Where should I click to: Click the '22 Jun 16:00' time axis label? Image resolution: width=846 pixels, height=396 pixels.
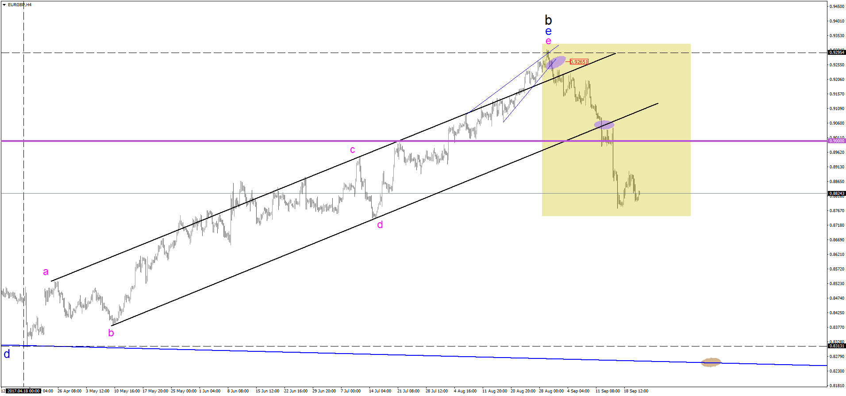click(296, 391)
